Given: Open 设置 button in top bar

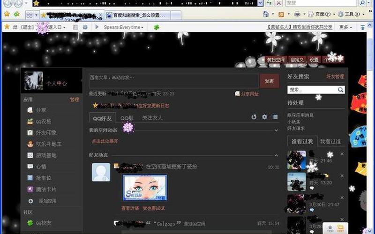Looking at the screenshot, I should (x=314, y=60).
